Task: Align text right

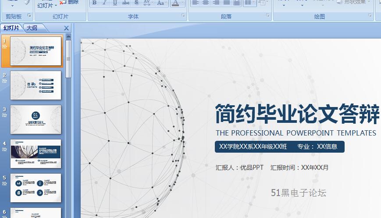Action: [216, 3]
